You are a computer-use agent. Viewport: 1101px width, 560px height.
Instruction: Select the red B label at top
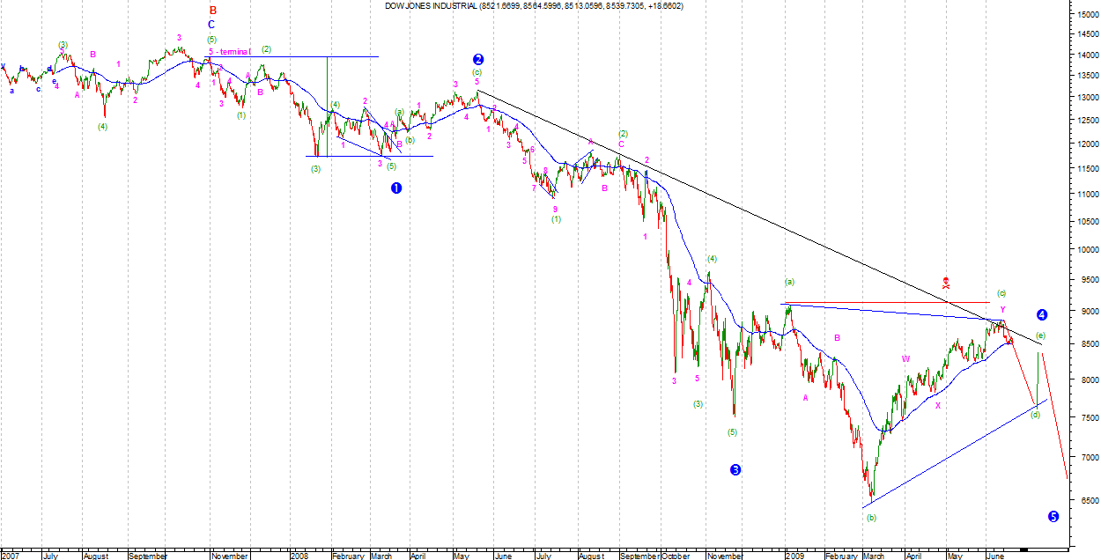pos(212,11)
